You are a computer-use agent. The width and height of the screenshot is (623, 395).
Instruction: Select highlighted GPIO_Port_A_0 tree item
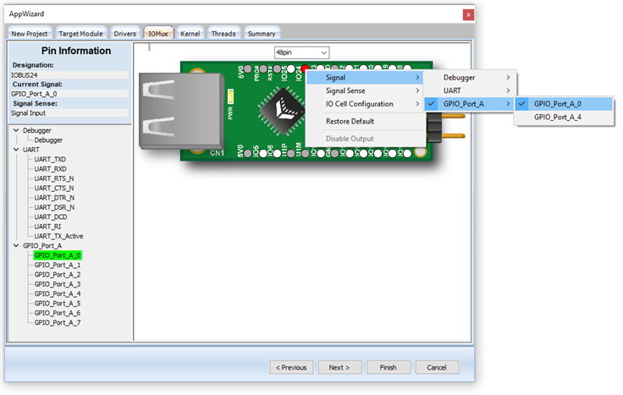point(58,255)
